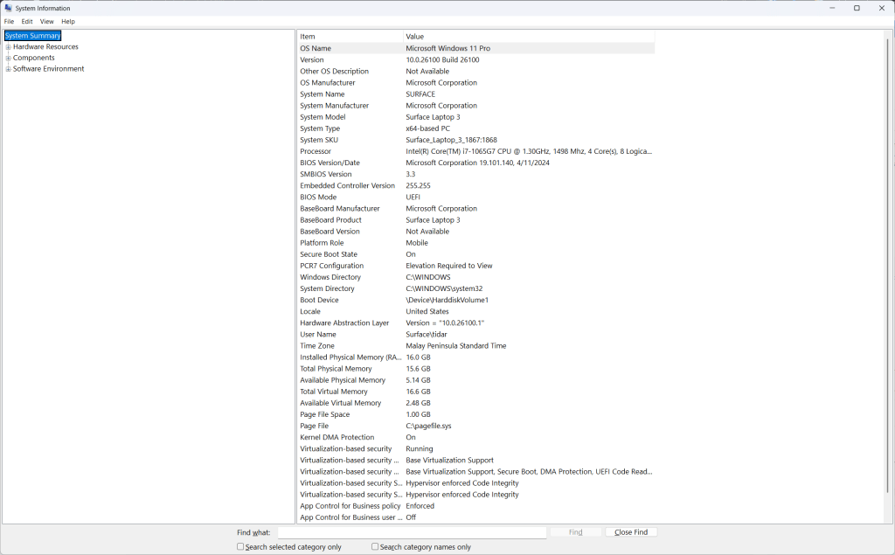Image resolution: width=895 pixels, height=555 pixels.
Task: Open the View menu
Action: (47, 22)
